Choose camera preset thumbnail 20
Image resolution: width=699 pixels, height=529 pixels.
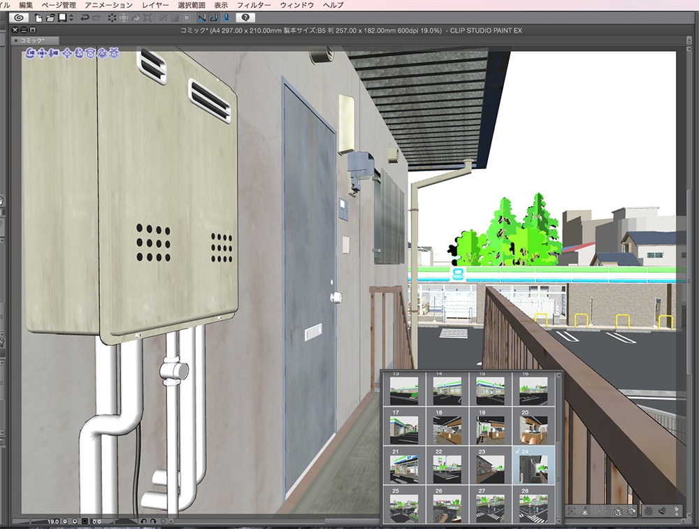click(x=533, y=426)
